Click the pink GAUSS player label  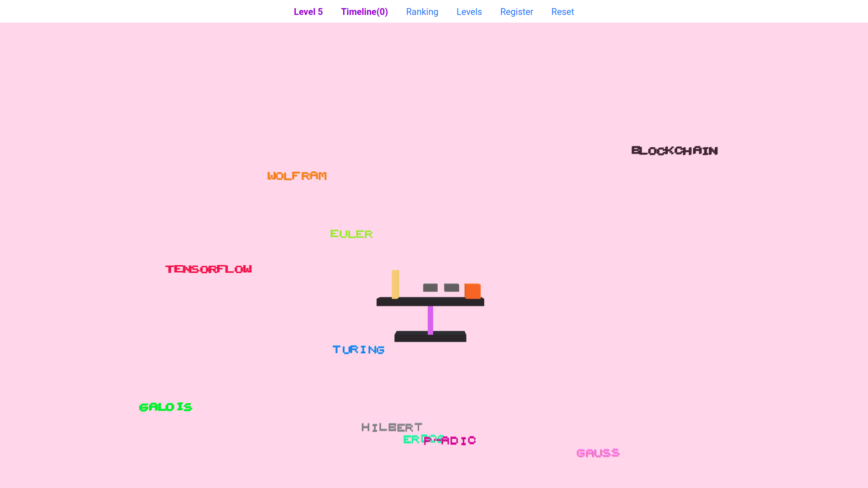click(598, 453)
